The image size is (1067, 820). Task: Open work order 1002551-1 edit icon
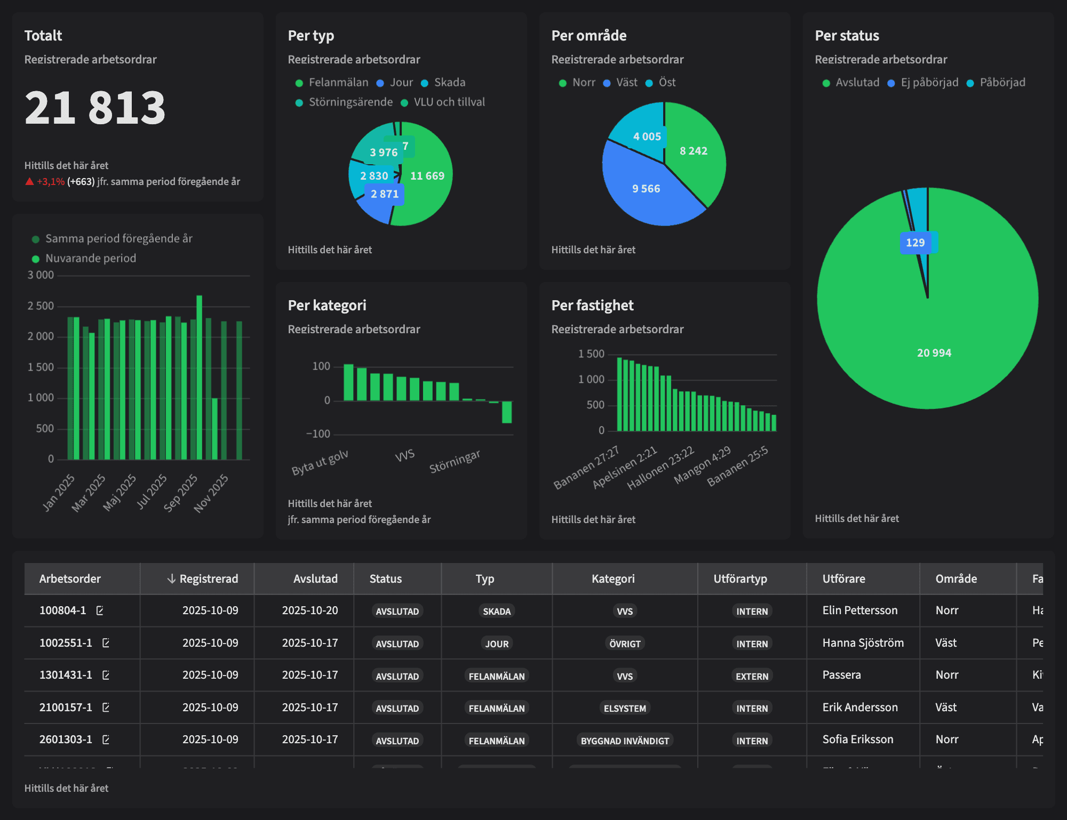pos(106,643)
